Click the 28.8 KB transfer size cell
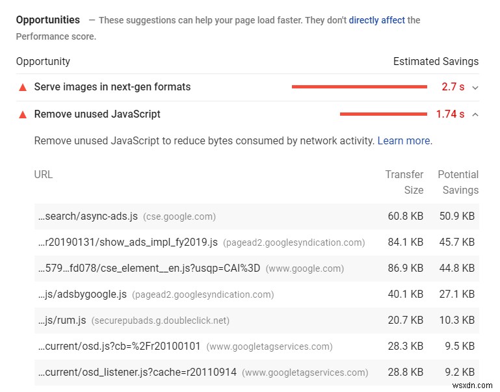 pos(405,372)
